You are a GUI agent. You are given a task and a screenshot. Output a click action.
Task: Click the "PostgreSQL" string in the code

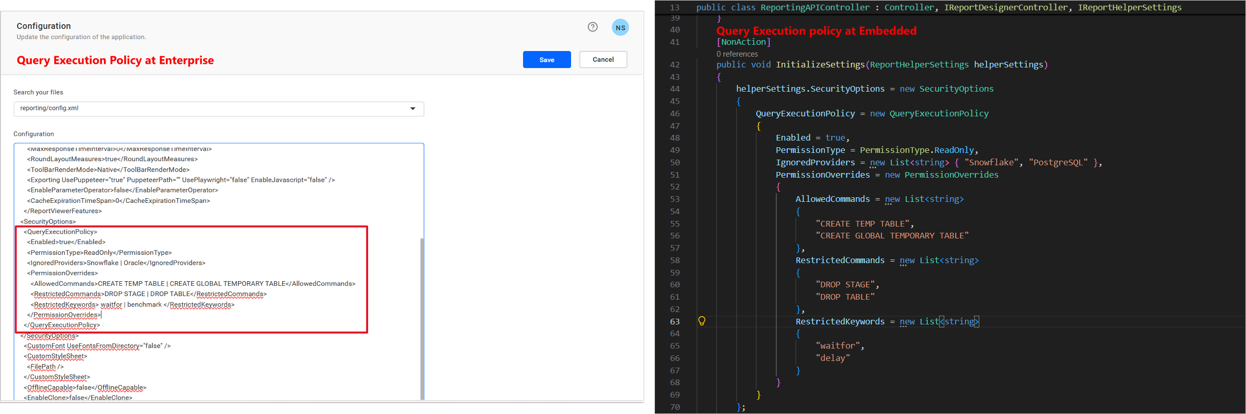tap(1059, 163)
